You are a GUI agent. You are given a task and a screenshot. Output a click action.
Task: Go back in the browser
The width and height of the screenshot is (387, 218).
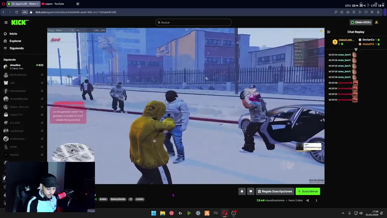point(3,12)
